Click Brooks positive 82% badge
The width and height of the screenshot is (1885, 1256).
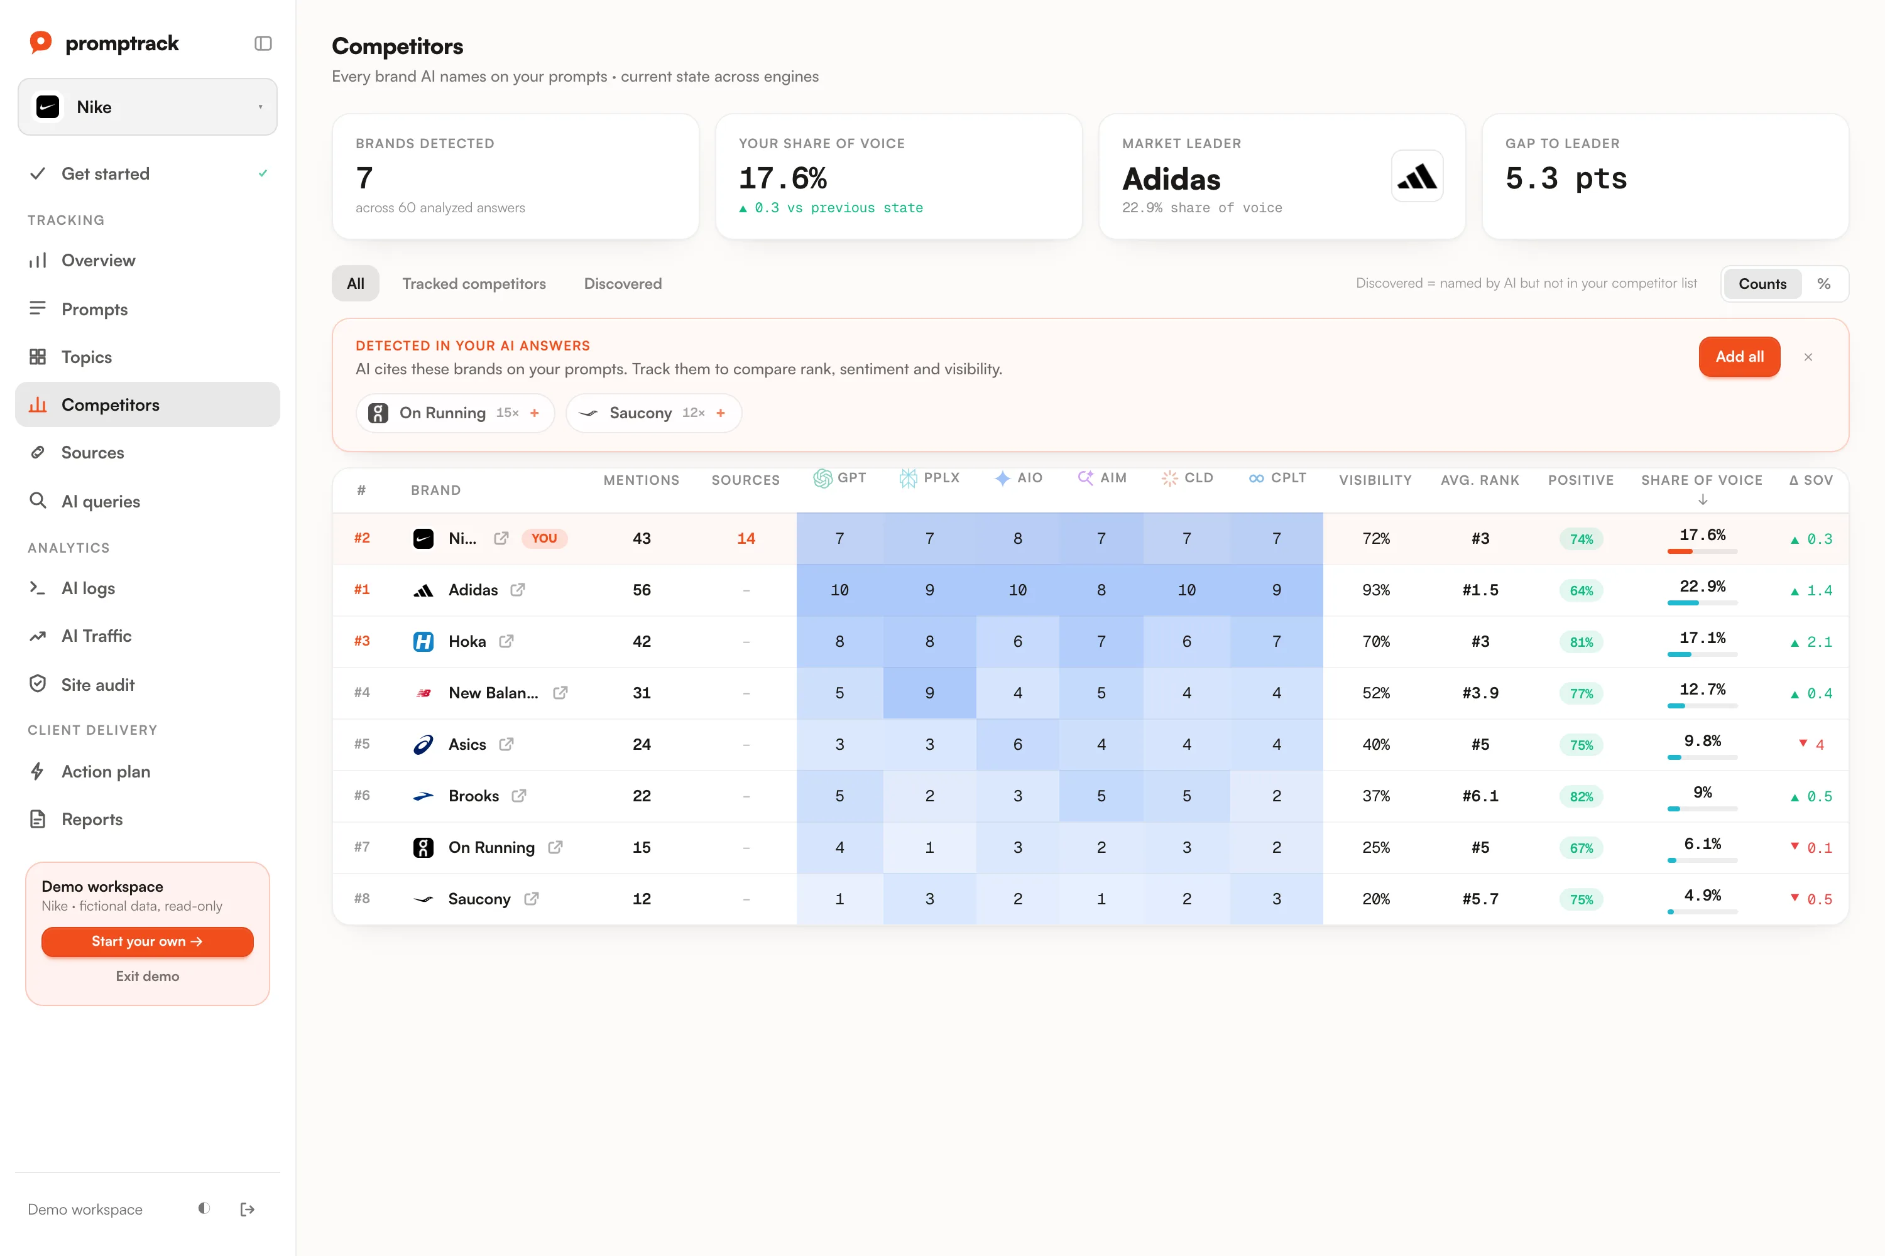tap(1582, 796)
